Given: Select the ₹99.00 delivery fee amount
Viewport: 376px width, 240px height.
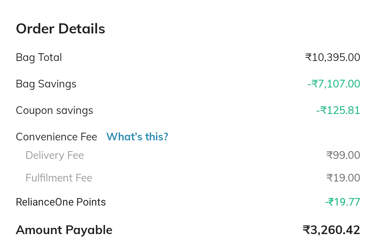Looking at the screenshot, I should click(343, 155).
